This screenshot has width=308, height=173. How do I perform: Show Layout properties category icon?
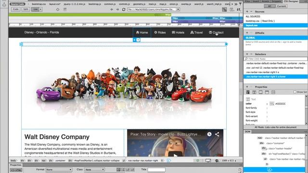pyautogui.click(x=248, y=92)
